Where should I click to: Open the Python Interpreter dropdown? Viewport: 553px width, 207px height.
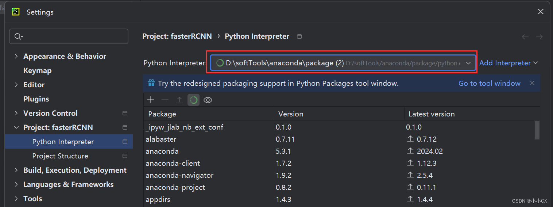point(468,63)
